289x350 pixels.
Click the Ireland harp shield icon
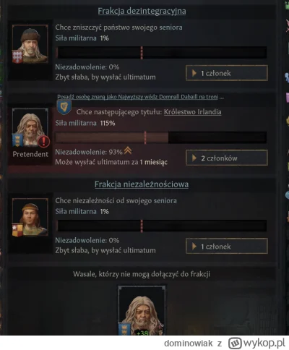click(64, 108)
